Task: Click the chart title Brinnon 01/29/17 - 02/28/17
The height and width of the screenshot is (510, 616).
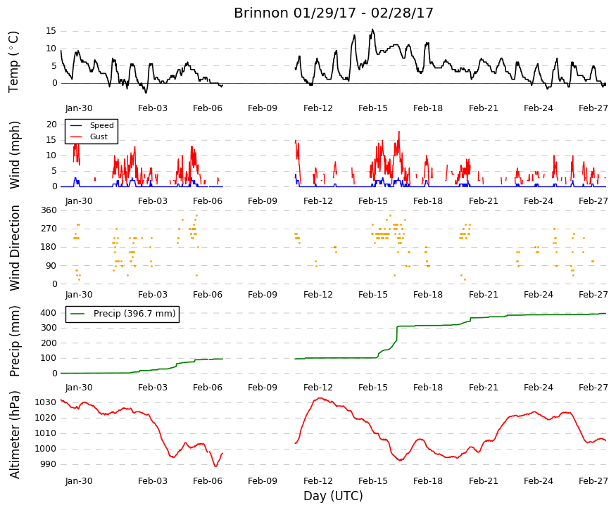Action: pos(333,13)
